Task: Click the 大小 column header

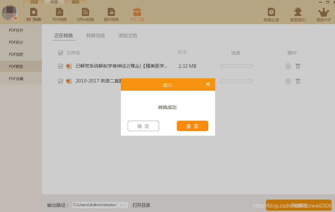Action: (x=182, y=52)
